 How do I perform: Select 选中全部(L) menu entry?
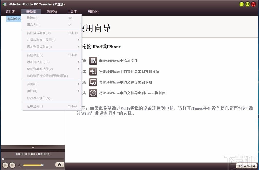(x=51, y=106)
